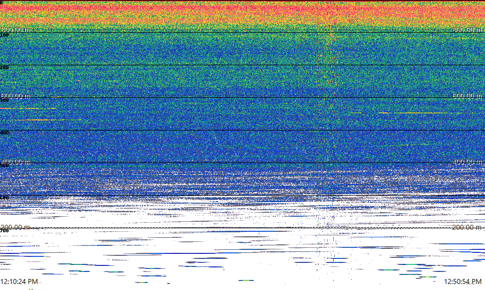Select the left-side 800.00 m range label
The height and width of the screenshot is (290, 485).
[16, 29]
